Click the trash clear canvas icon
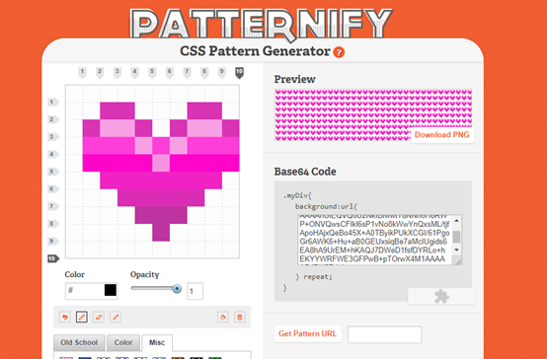This screenshot has width=547, height=359. click(x=240, y=318)
